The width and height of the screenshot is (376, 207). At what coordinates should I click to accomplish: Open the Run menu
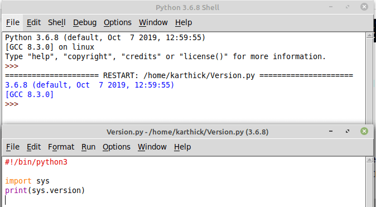88,147
